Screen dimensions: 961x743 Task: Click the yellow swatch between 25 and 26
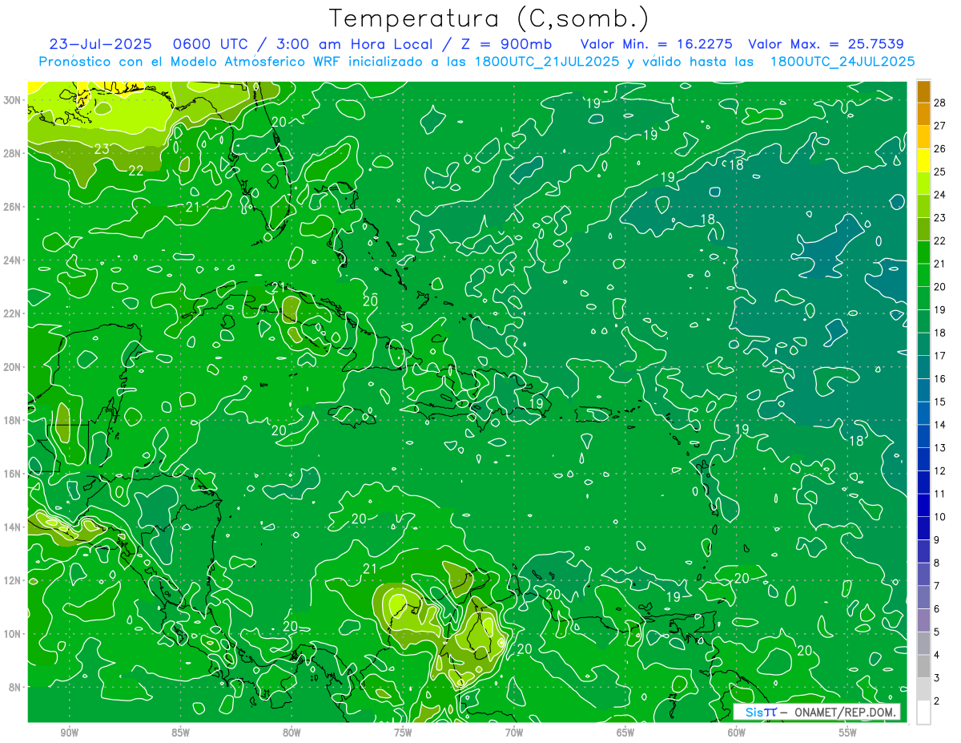[x=923, y=161]
